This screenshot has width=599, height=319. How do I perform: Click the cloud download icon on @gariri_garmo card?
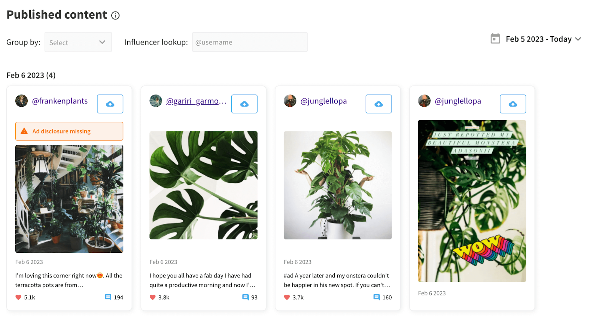point(244,104)
